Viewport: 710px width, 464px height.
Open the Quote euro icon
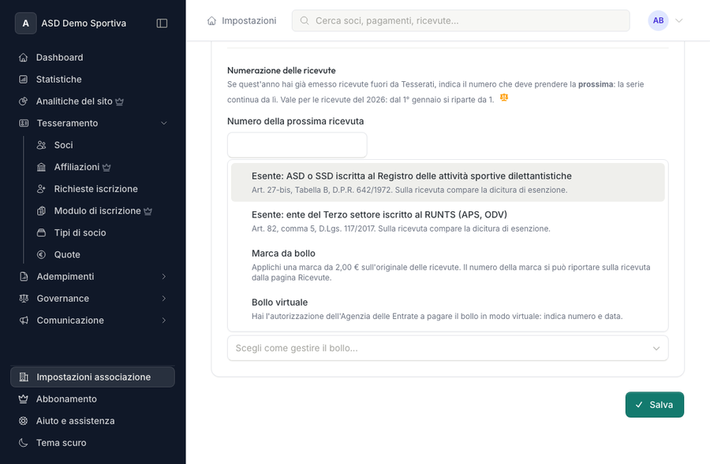[41, 254]
